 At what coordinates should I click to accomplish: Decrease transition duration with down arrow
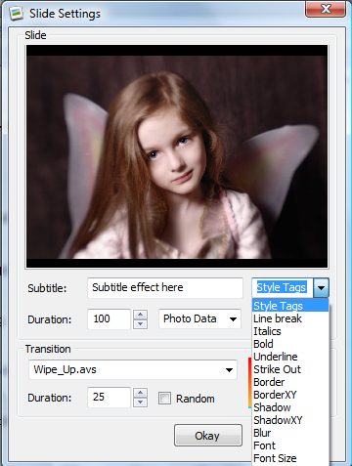(140, 402)
